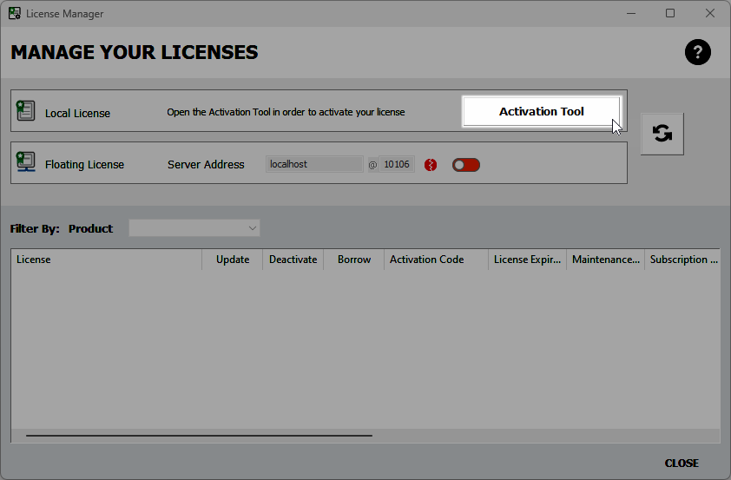Enable the floating license toggle switch
The height and width of the screenshot is (480, 731).
465,165
